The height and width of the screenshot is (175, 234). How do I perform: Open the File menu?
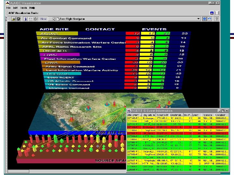(x=8, y=8)
